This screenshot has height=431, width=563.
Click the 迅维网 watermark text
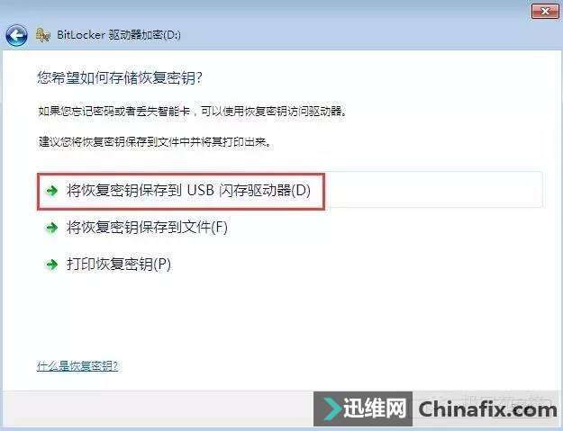click(374, 409)
